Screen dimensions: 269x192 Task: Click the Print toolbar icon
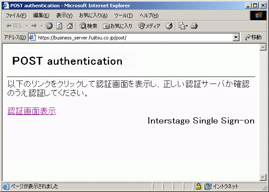[x=194, y=26]
